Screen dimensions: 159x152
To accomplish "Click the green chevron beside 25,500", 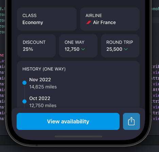I will pyautogui.click(x=126, y=49).
